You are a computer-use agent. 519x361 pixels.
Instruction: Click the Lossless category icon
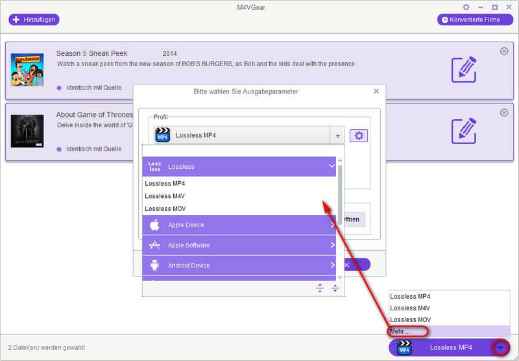[154, 166]
